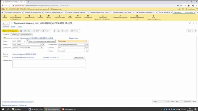Image resolution: width=198 pixels, height=111 pixels.
Task: Open the Еще dropdown menu
Action: coord(190,31)
